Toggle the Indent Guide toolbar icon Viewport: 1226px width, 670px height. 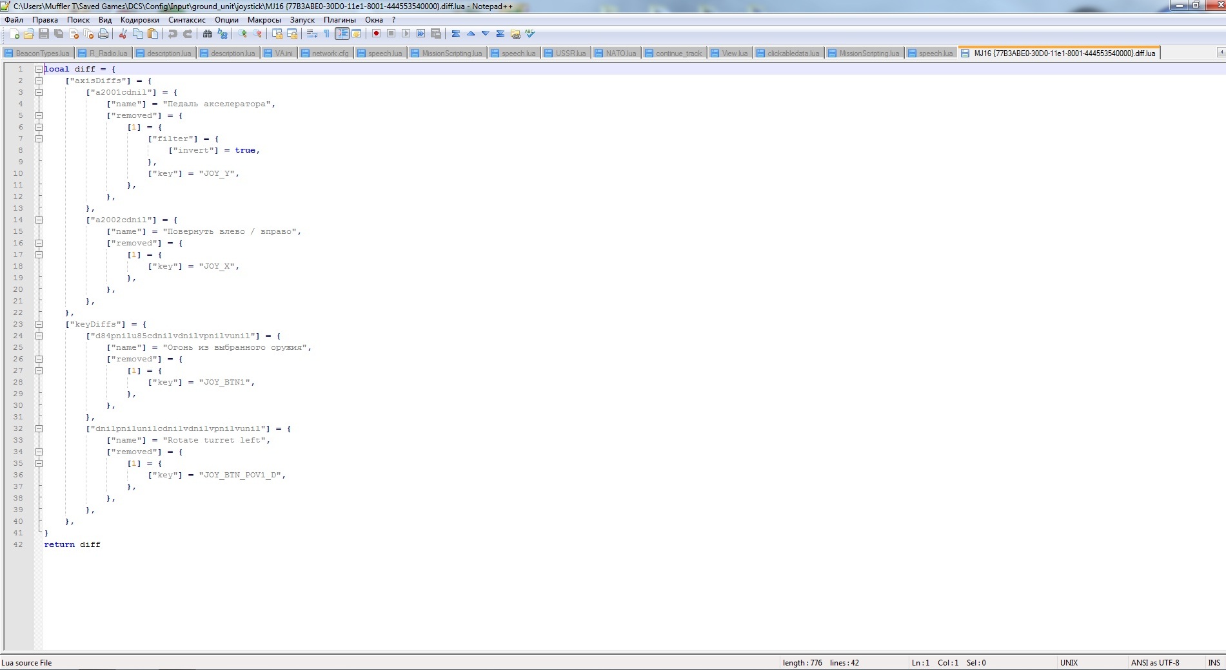(342, 34)
